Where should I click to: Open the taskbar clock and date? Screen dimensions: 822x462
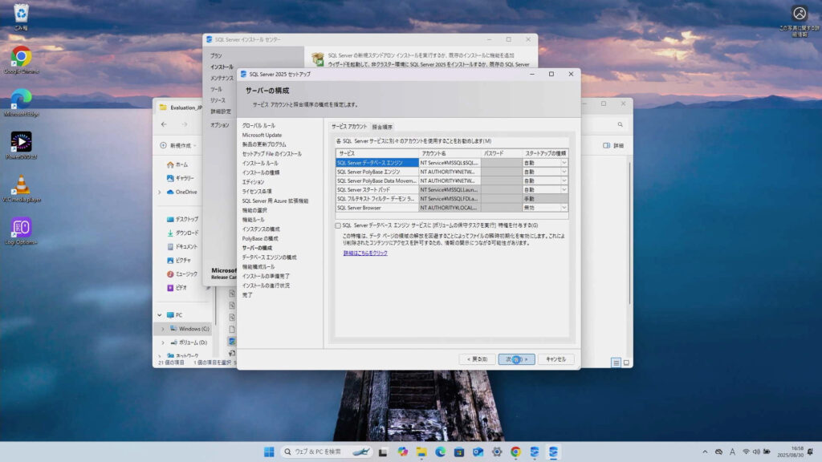pos(790,452)
